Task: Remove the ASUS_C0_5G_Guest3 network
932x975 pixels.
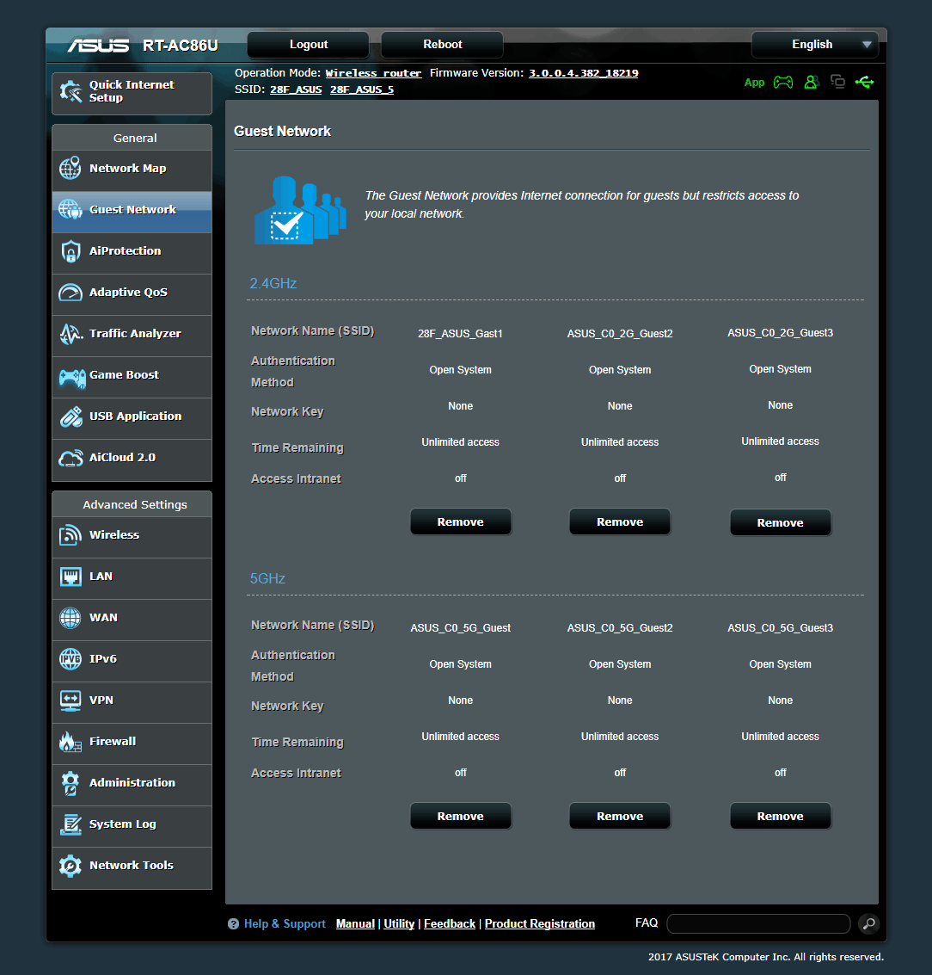Action: (781, 816)
